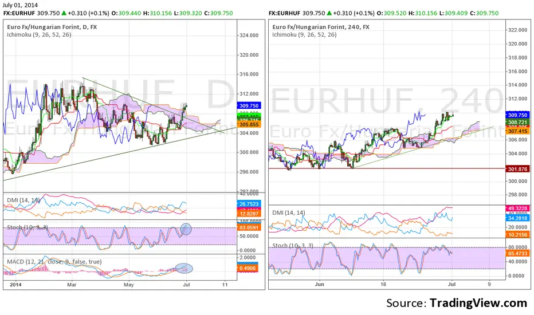The image size is (534, 315).
Task: Click the 0.4906 MACD value tag
Action: coord(248,269)
